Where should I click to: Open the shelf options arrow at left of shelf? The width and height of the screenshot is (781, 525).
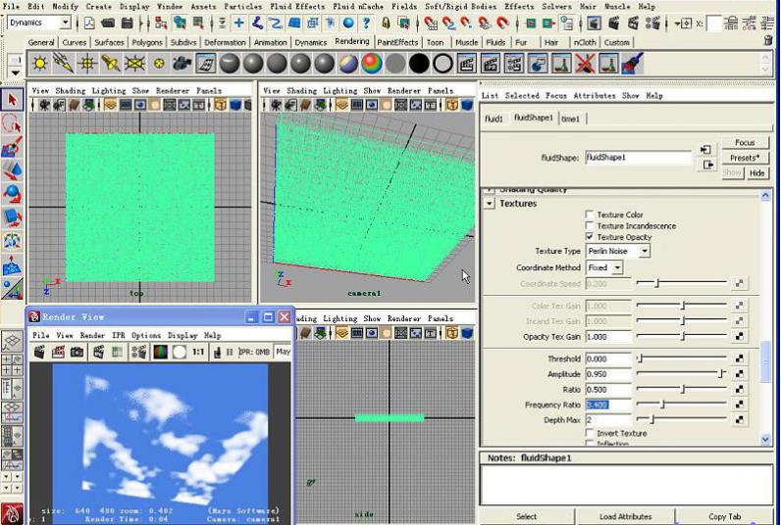15,73
